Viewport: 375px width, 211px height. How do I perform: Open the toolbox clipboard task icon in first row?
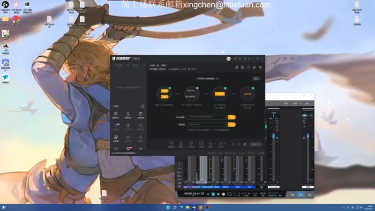point(141,114)
